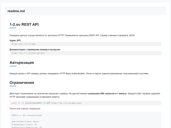Click the paragraph starting Передача данных

[72, 35]
